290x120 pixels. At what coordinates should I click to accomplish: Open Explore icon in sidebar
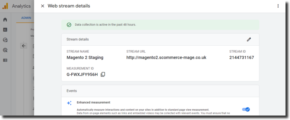coord(5,40)
